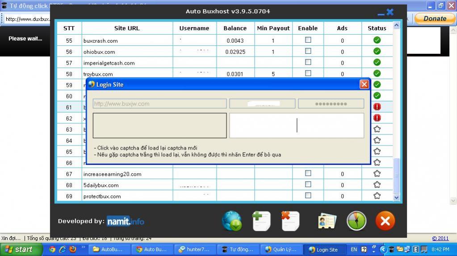Click the Site URL column header
Viewport: 457px width, 256px height.
pos(127,28)
